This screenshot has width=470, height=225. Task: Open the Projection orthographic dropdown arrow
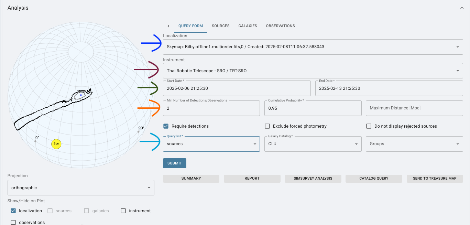click(x=149, y=188)
